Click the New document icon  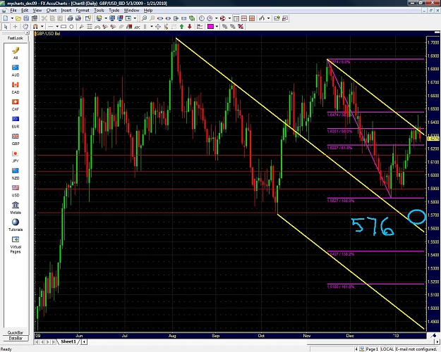(x=6, y=18)
